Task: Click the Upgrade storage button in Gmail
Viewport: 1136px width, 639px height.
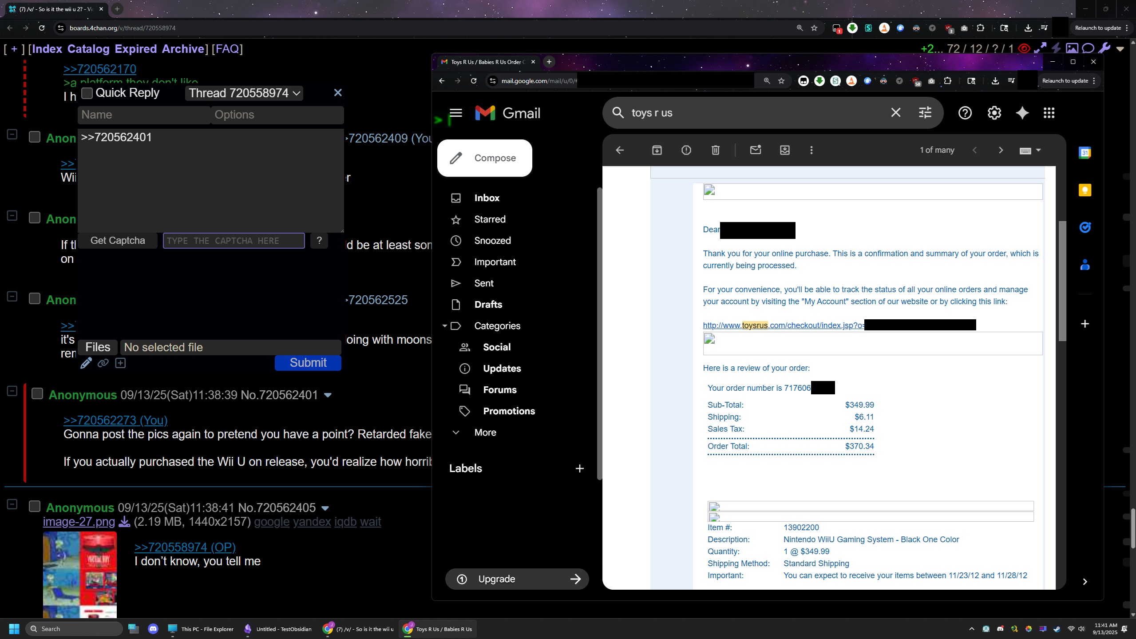Action: tap(517, 579)
